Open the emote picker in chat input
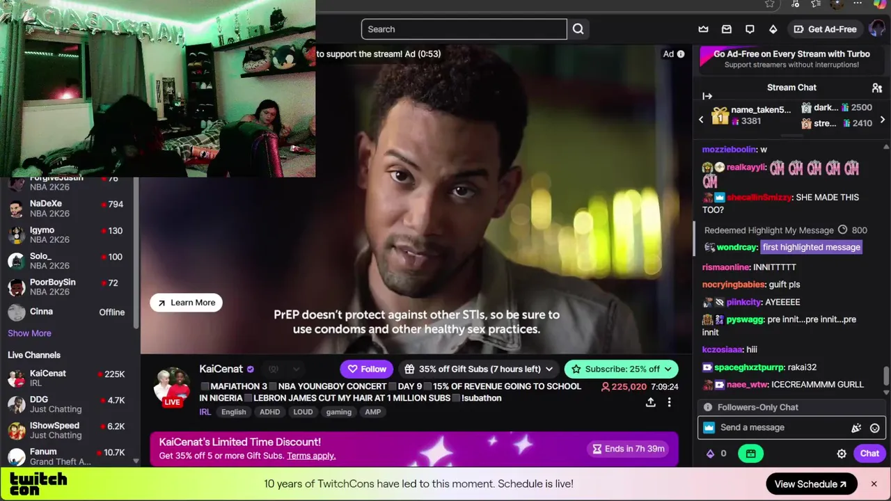 (875, 428)
